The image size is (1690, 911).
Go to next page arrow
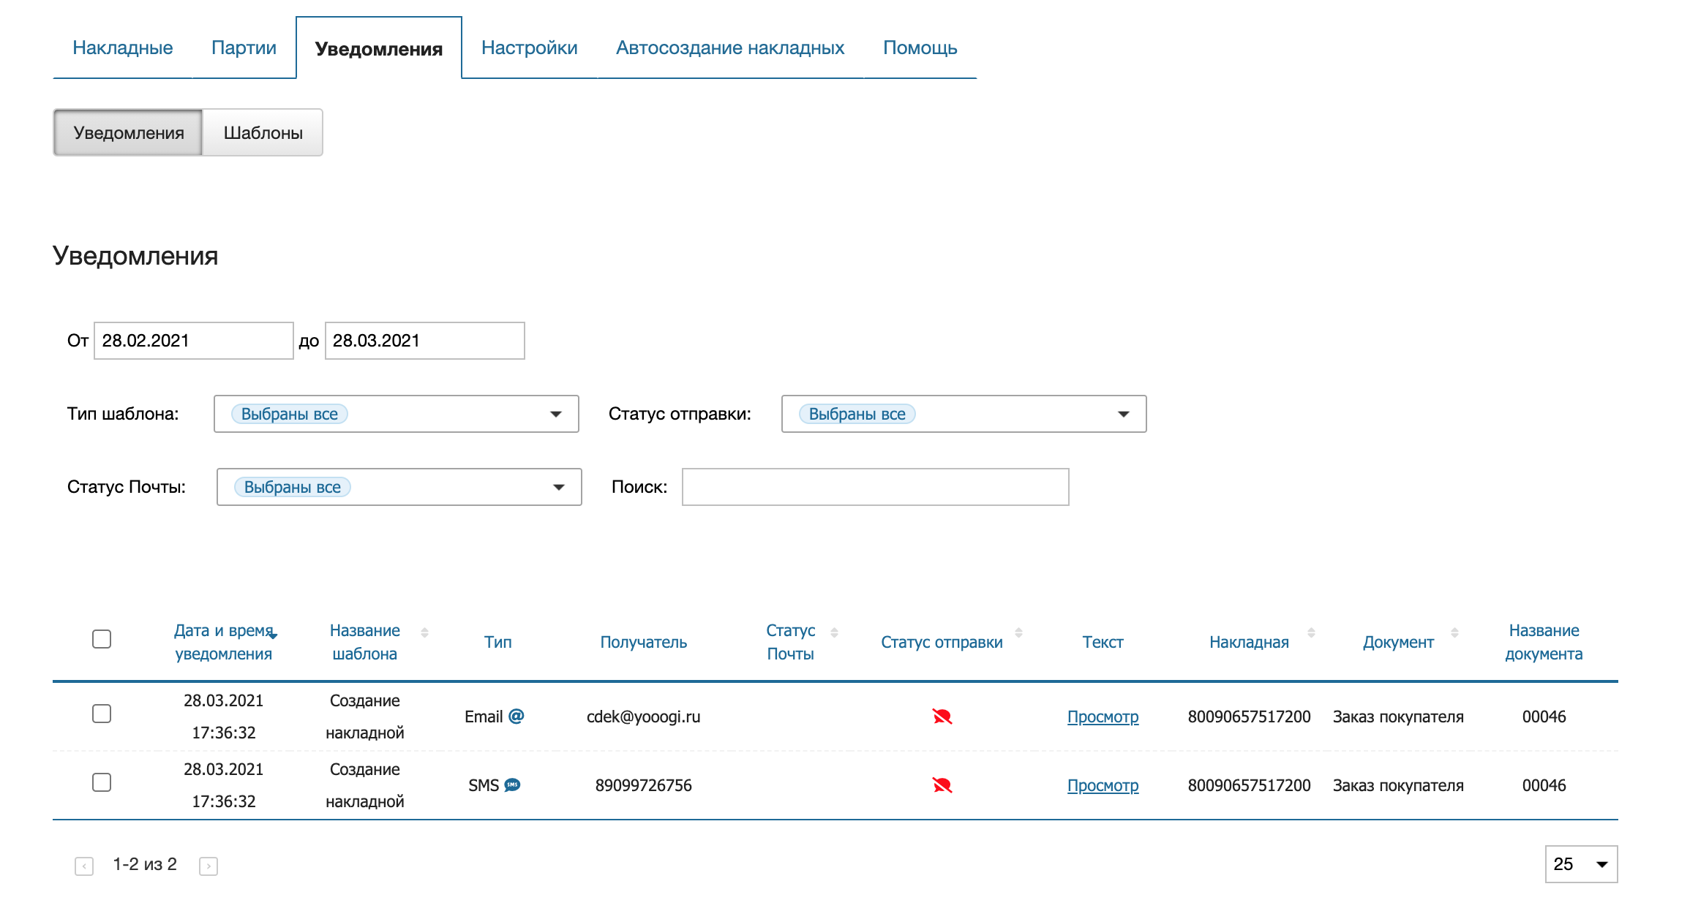[209, 866]
